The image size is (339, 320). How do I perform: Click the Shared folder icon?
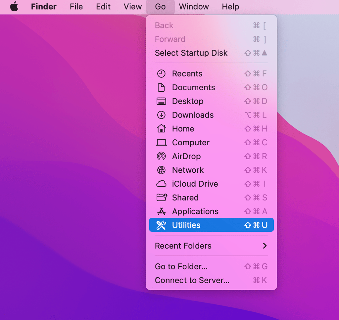[162, 197]
